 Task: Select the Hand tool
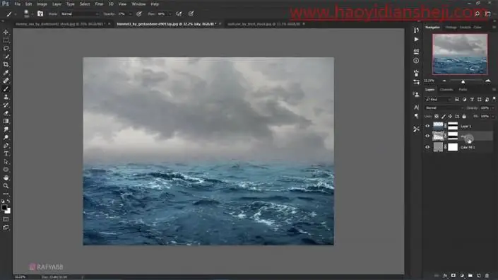pos(6,177)
